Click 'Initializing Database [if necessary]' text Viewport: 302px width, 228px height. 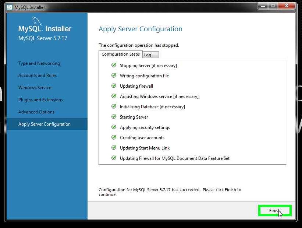[152, 107]
